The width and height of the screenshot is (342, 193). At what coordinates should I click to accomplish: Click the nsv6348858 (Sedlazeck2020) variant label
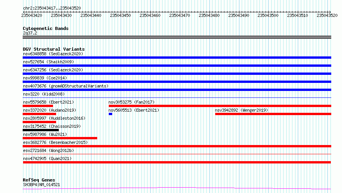tap(53, 54)
